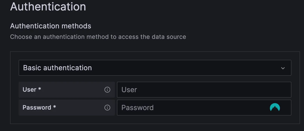Click the info icon beside User label

pyautogui.click(x=107, y=90)
